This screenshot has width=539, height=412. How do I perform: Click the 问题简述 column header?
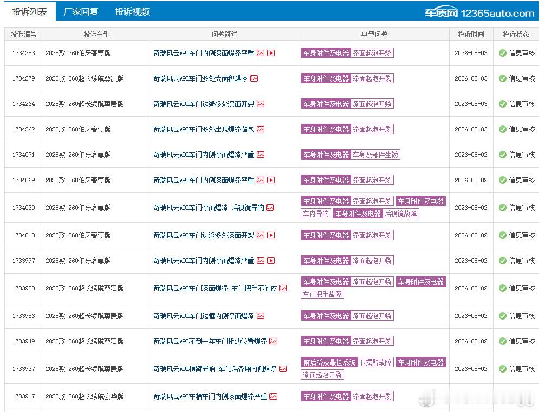click(x=225, y=34)
